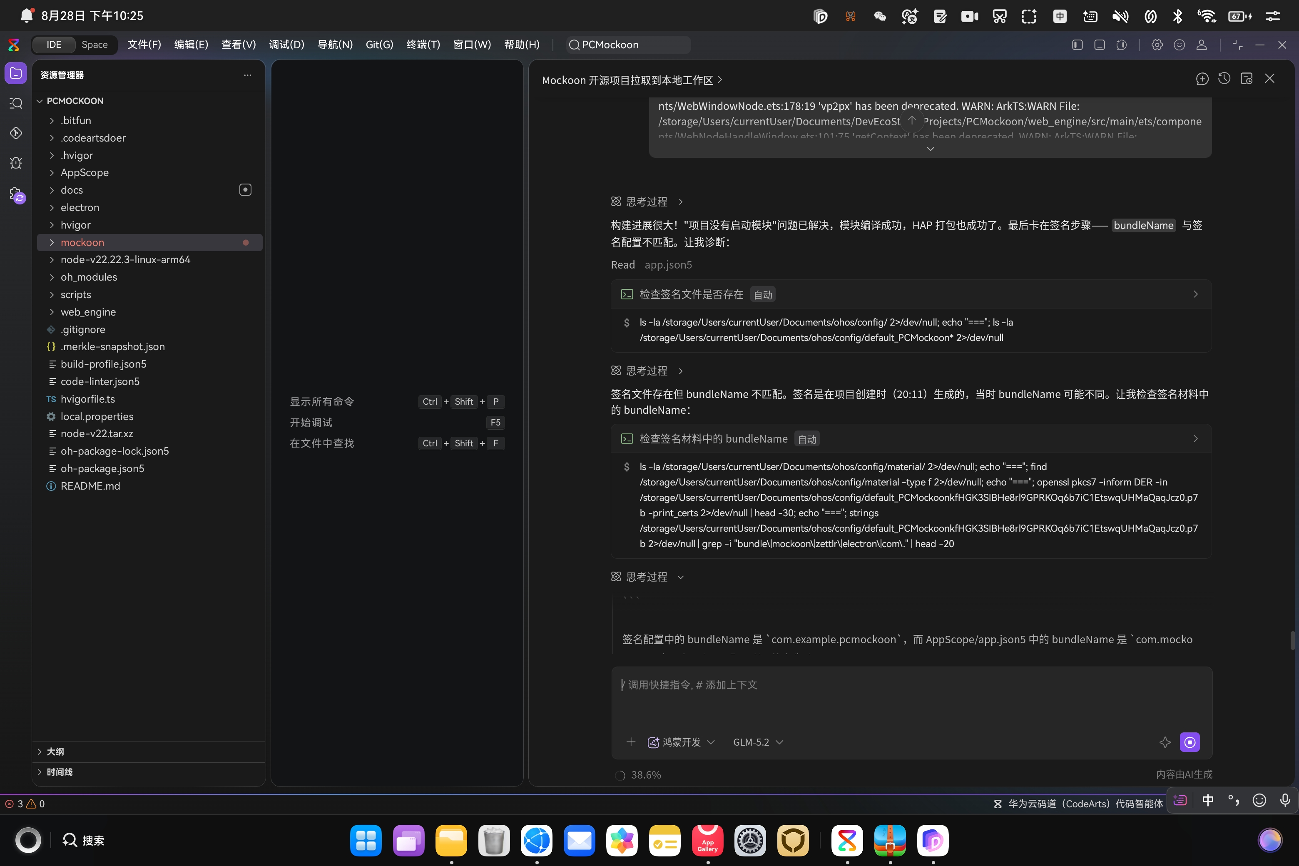Image resolution: width=1299 pixels, height=866 pixels.
Task: Click the Mockoon chat title breadcrumb
Action: tap(632, 81)
